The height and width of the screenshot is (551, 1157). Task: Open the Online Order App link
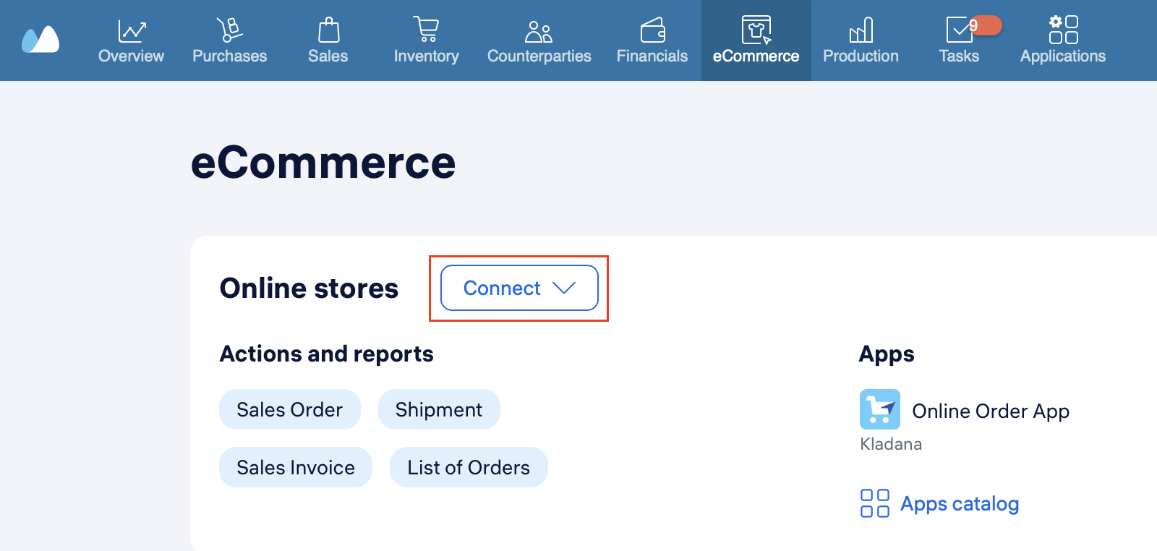(991, 411)
